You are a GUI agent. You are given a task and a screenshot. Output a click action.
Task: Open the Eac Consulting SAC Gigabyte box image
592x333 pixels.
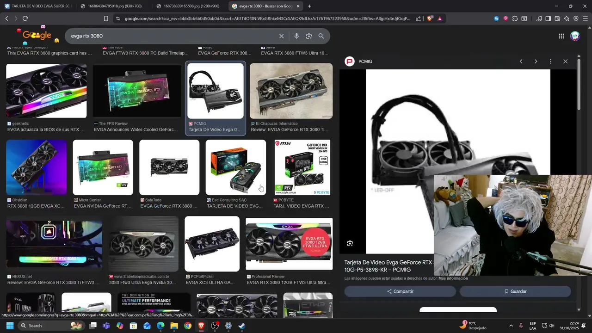click(236, 167)
